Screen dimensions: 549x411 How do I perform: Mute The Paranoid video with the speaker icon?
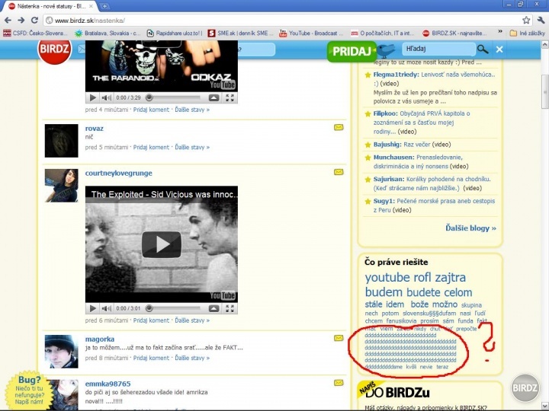[106, 98]
